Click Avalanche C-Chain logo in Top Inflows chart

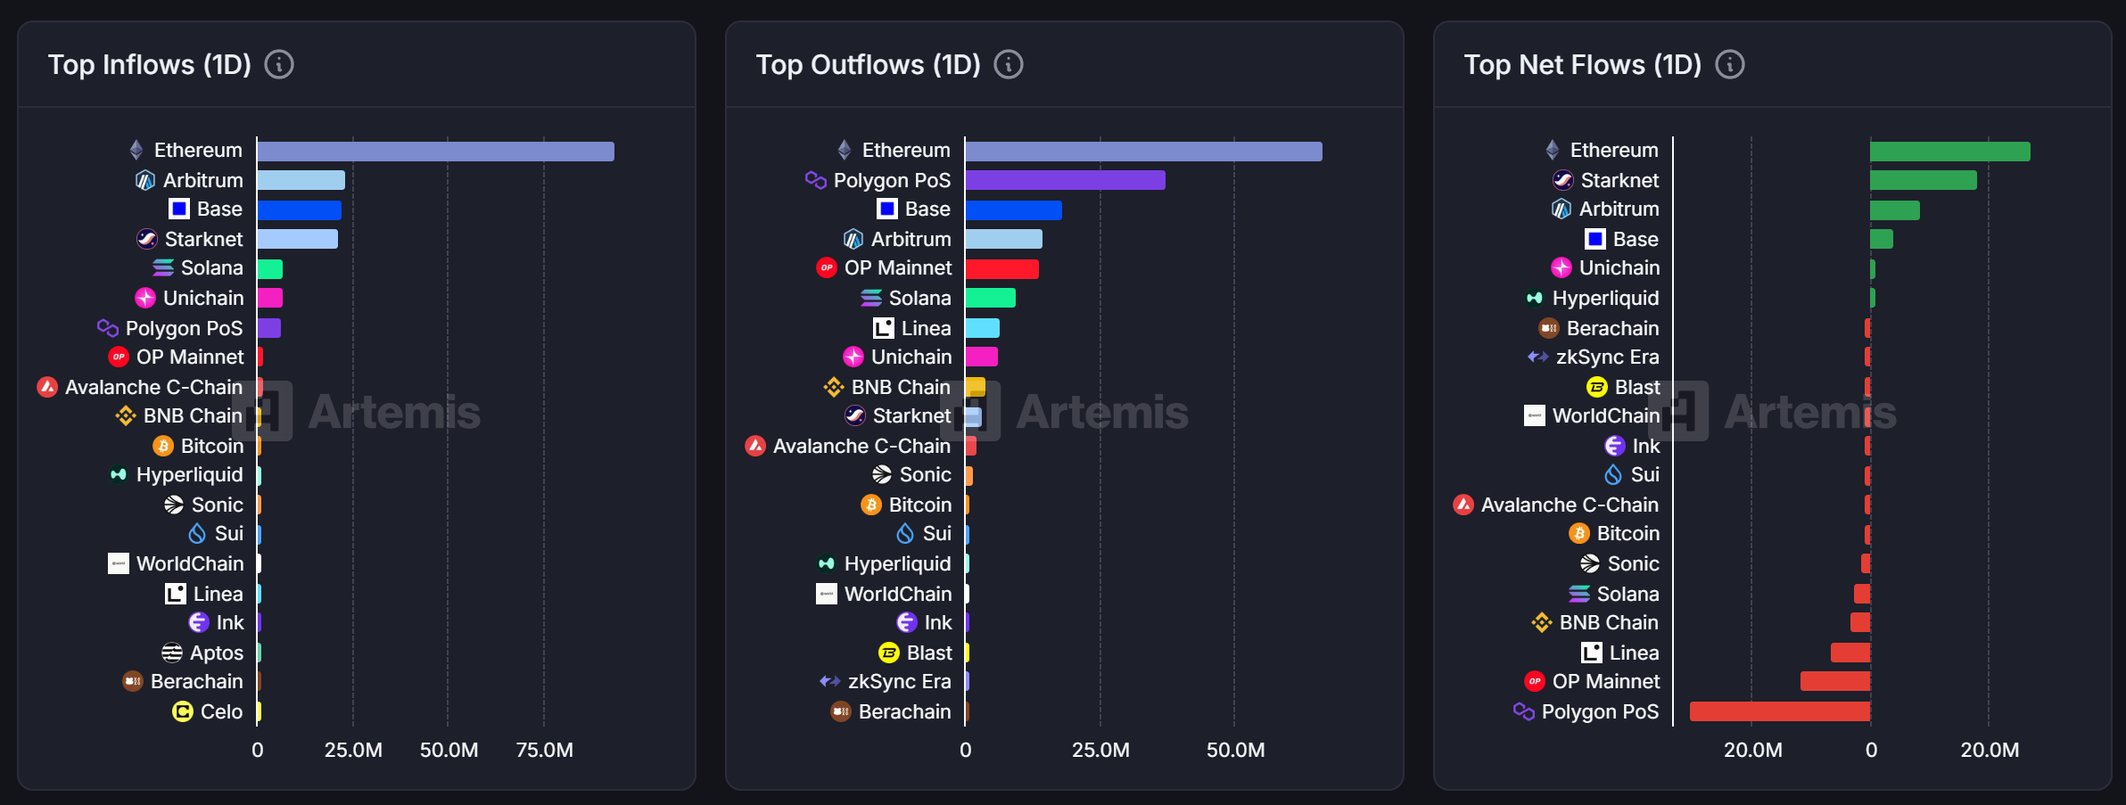pos(47,387)
